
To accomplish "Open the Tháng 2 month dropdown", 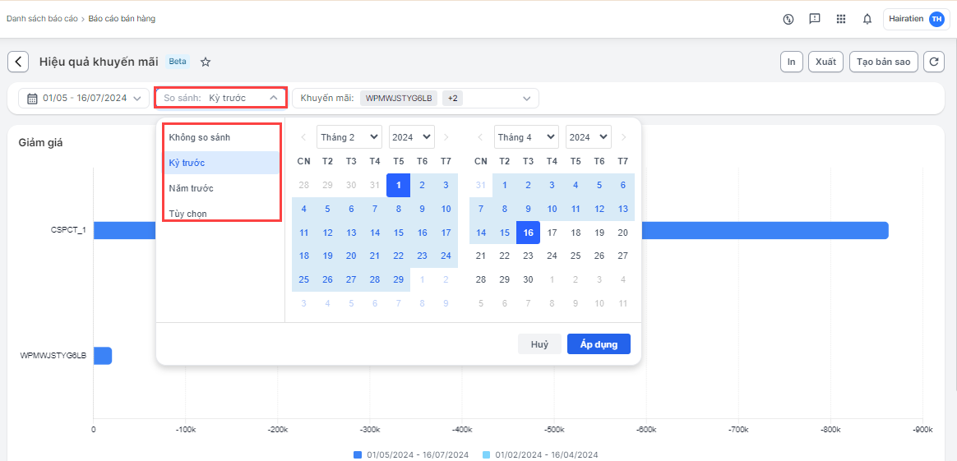I will pyautogui.click(x=349, y=137).
